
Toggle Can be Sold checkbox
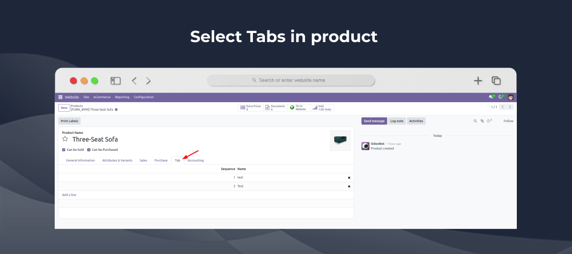tap(64, 150)
